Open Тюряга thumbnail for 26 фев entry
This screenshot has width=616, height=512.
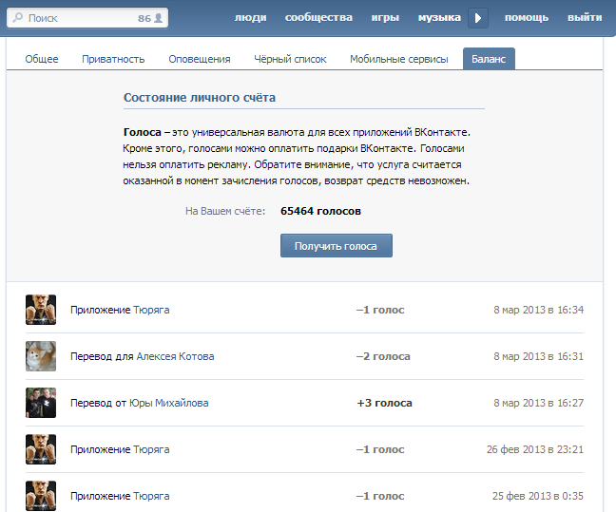pyautogui.click(x=41, y=449)
